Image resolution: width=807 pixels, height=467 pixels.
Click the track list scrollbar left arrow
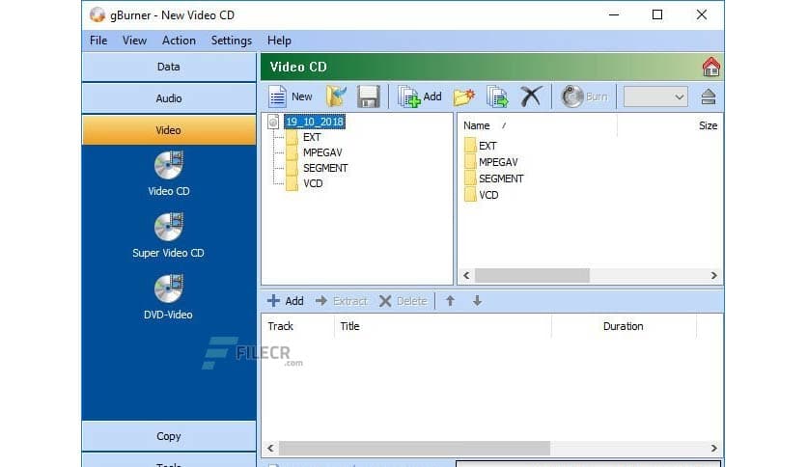pos(270,449)
